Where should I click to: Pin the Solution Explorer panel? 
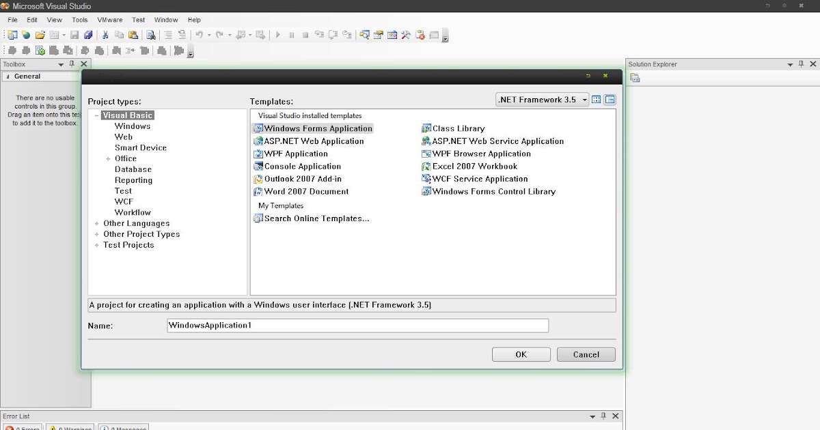pyautogui.click(x=802, y=64)
